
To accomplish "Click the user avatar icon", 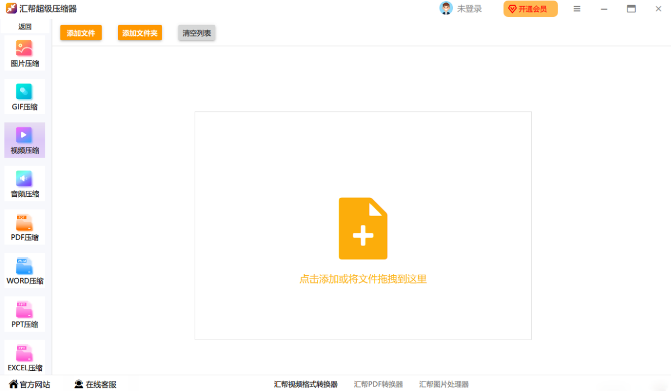I will (x=446, y=8).
